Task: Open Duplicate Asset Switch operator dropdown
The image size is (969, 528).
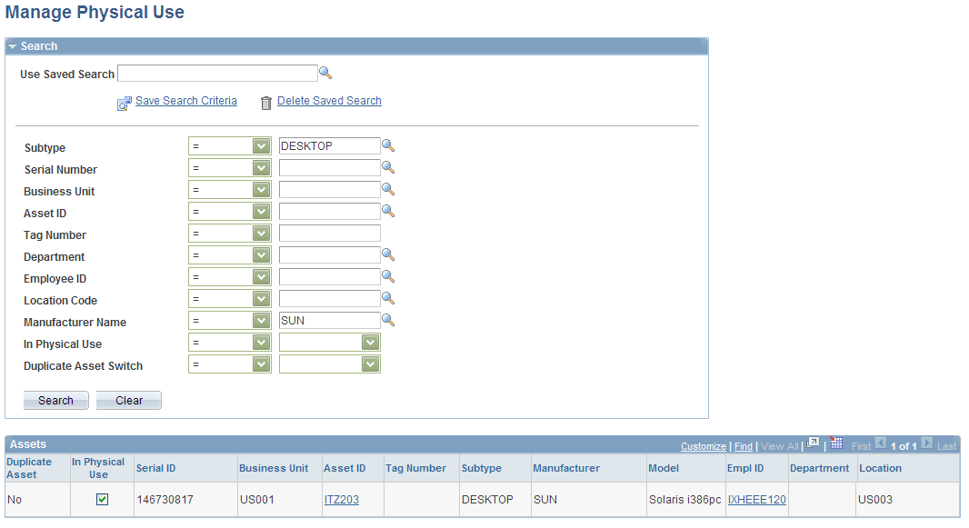Action: click(x=230, y=364)
